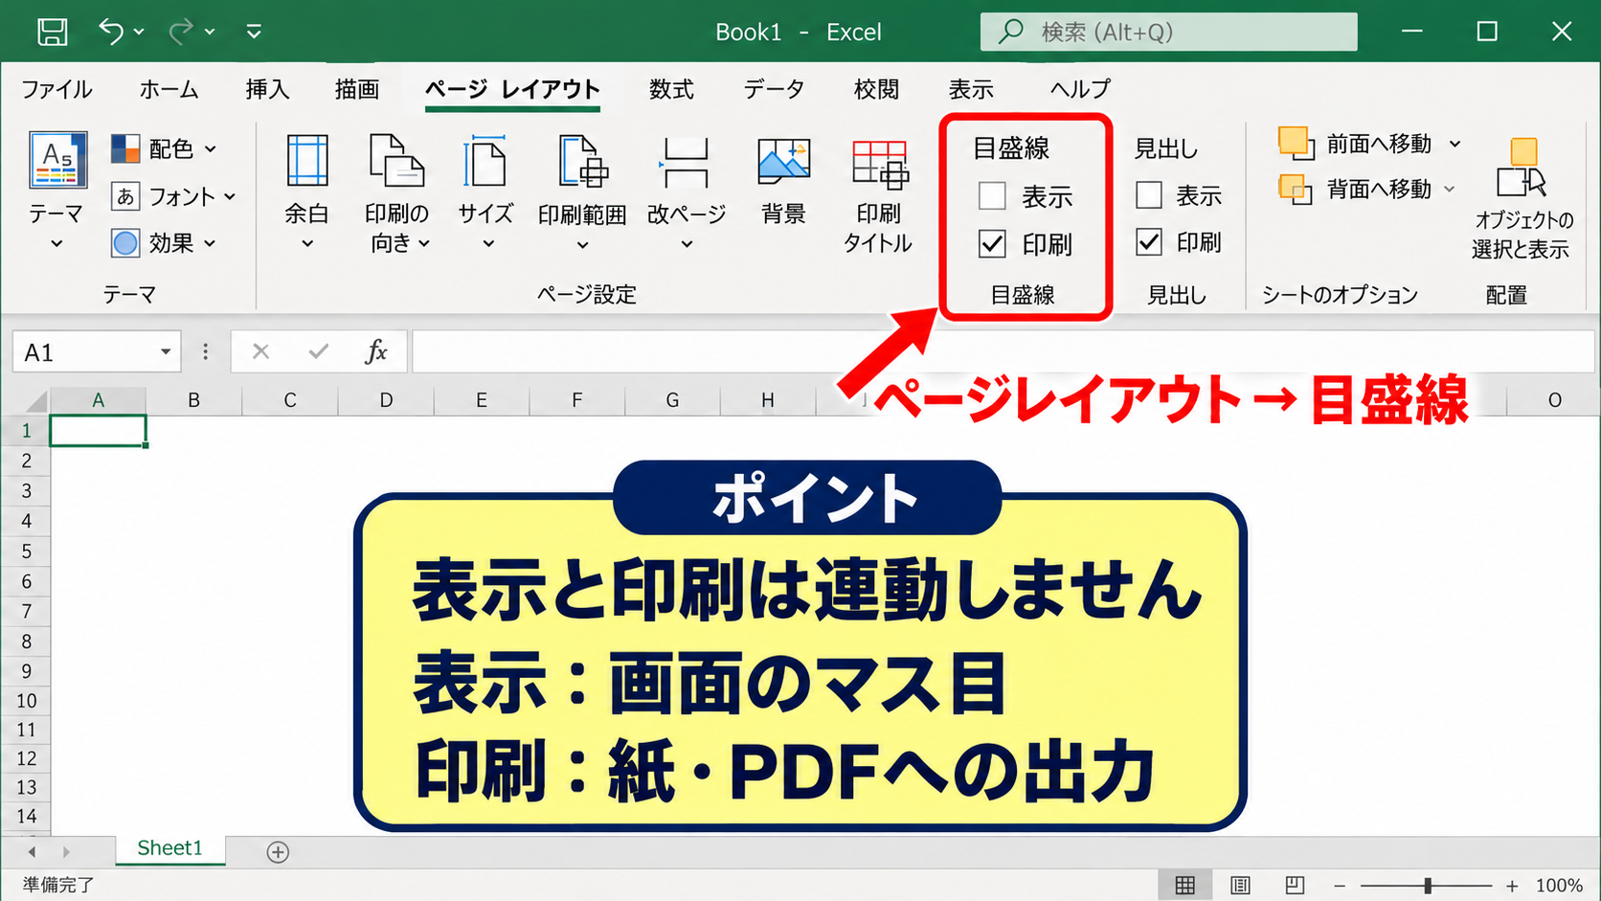Viewport: 1601px width, 901px height.
Task: Select the Sheet1 sheet tab
Action: [169, 848]
